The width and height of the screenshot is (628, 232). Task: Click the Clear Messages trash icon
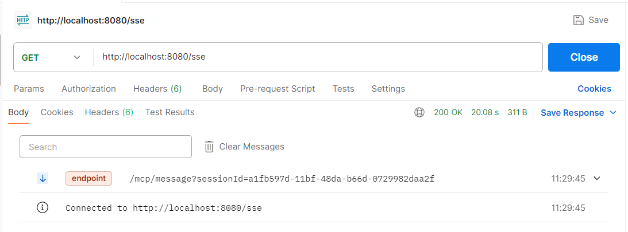(x=209, y=147)
